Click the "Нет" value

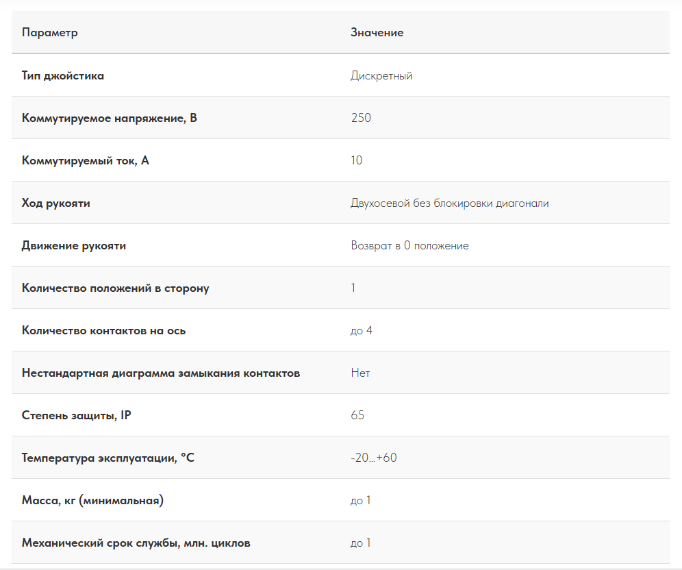tap(360, 373)
